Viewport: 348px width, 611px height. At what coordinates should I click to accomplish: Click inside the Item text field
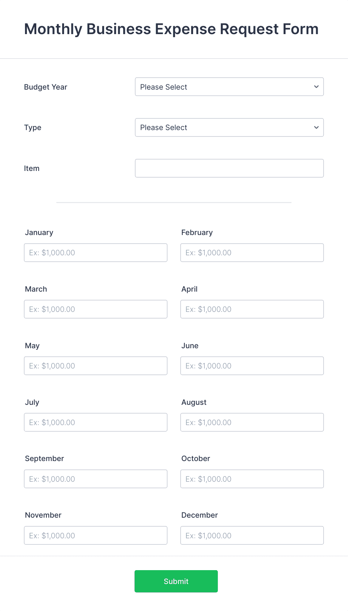(229, 168)
